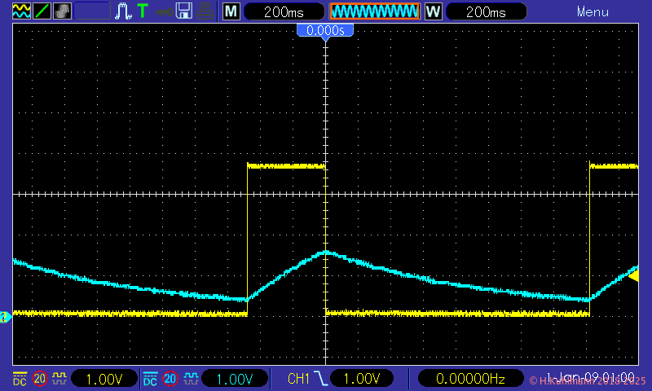Viewport: 652px width, 391px height.
Task: Click the yellow channel 1.00V scale readout
Action: tap(104, 379)
